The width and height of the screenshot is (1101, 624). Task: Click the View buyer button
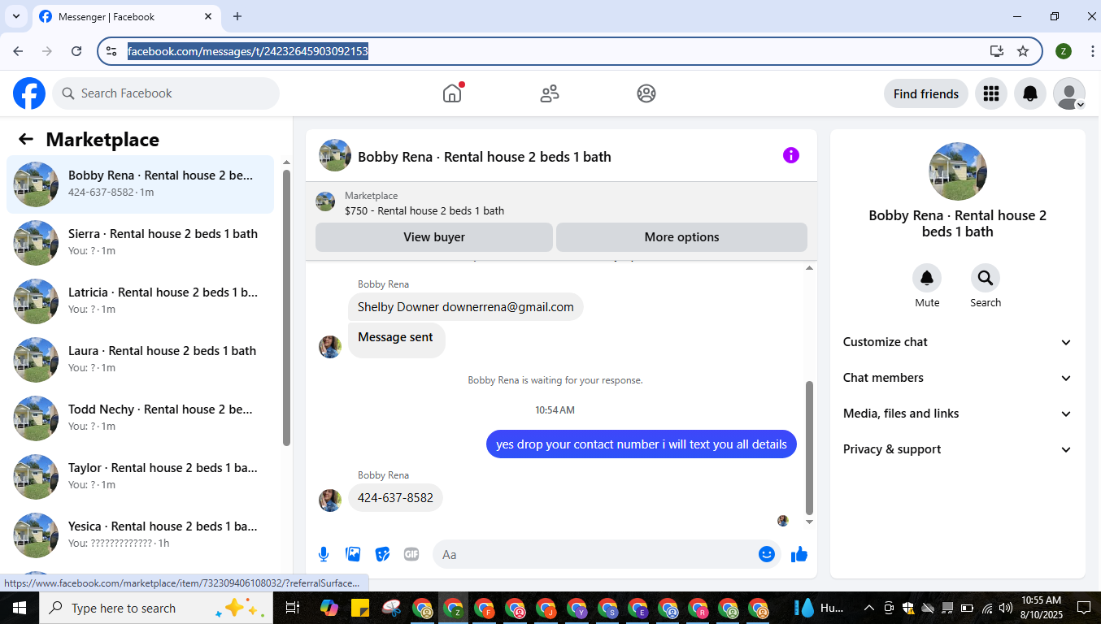tap(434, 237)
